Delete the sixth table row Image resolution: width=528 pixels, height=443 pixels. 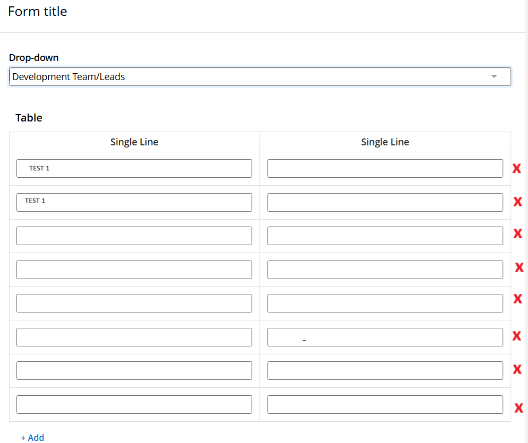pyautogui.click(x=516, y=336)
